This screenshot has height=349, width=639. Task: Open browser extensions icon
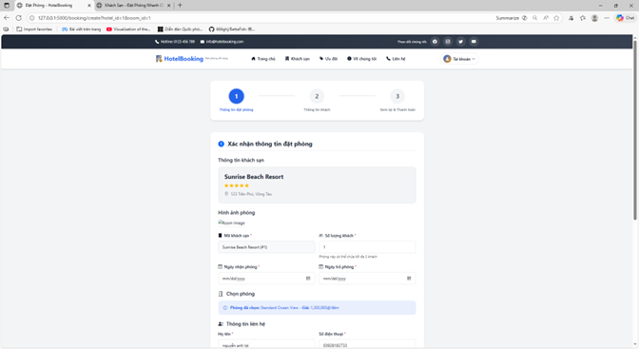pyautogui.click(x=571, y=18)
